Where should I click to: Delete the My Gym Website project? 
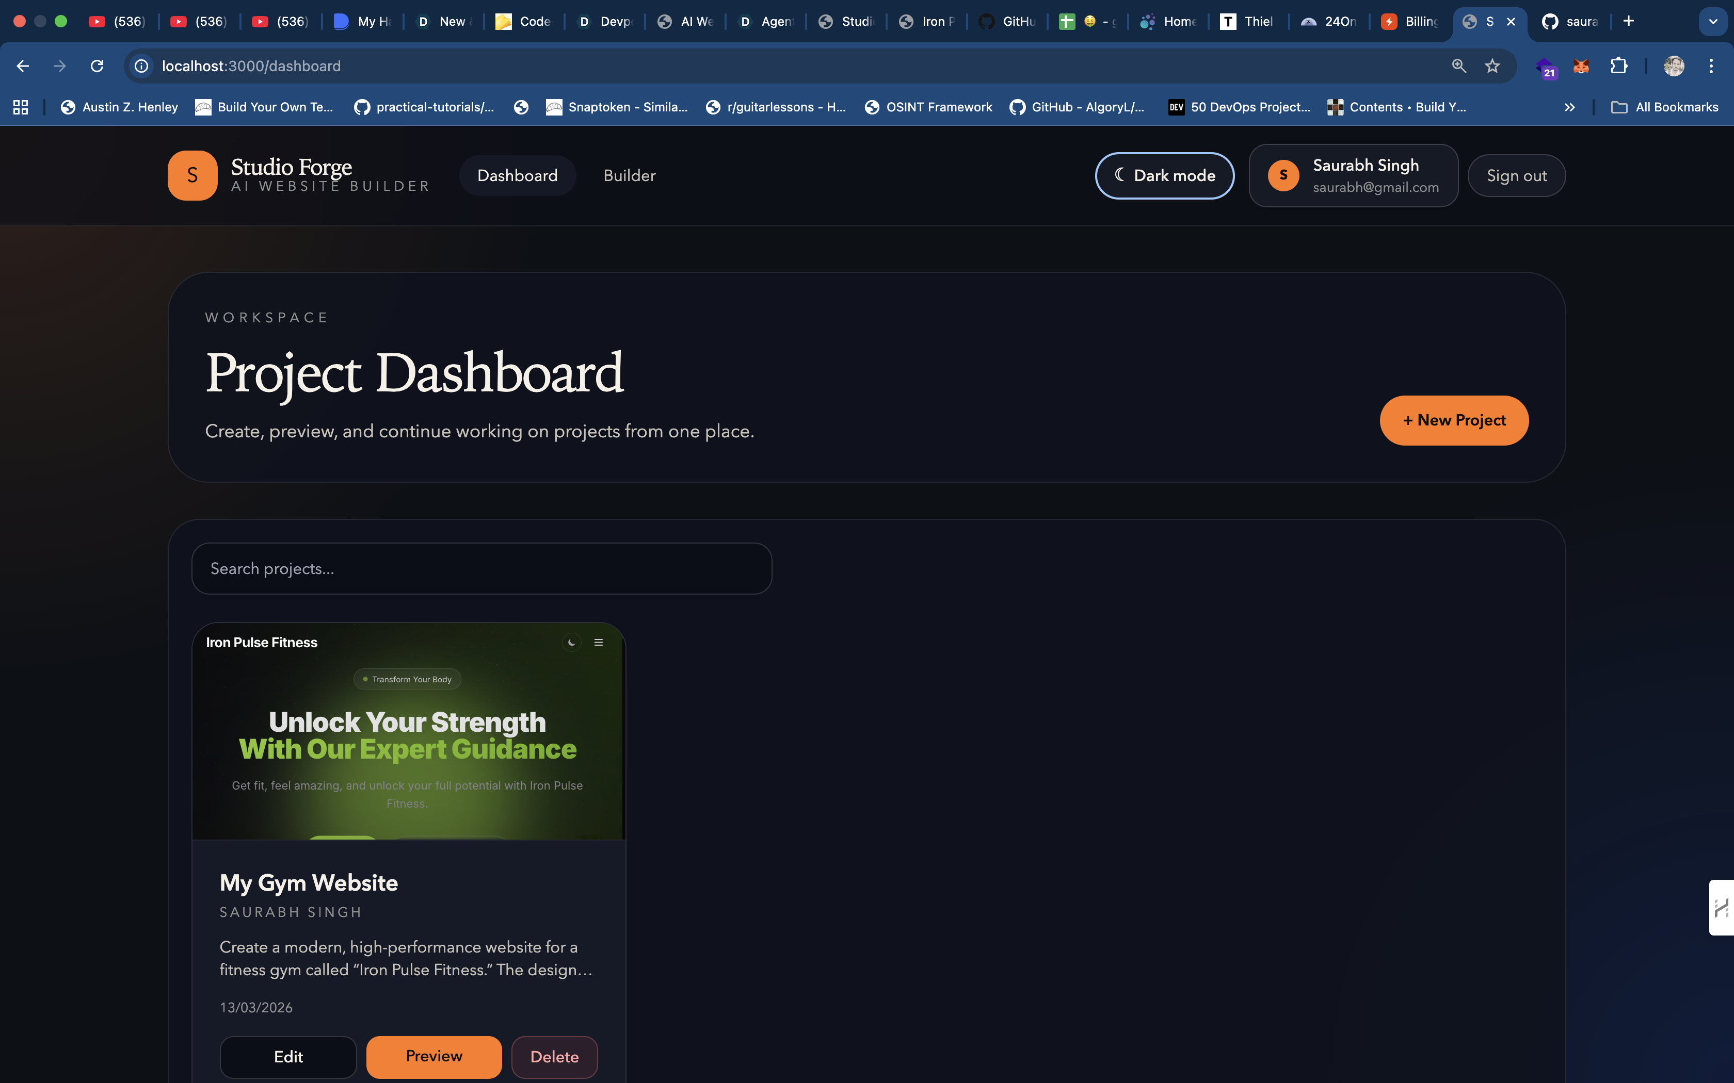tap(554, 1057)
